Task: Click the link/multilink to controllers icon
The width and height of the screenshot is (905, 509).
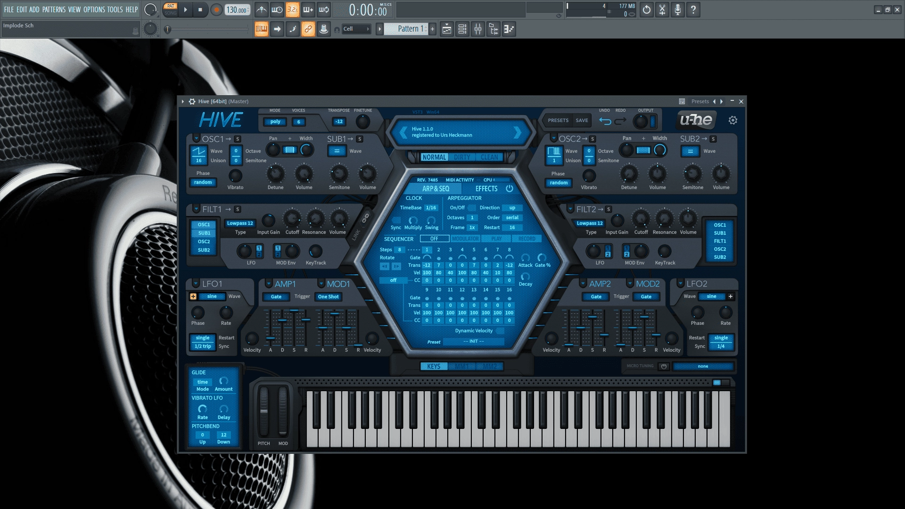Action: click(308, 29)
